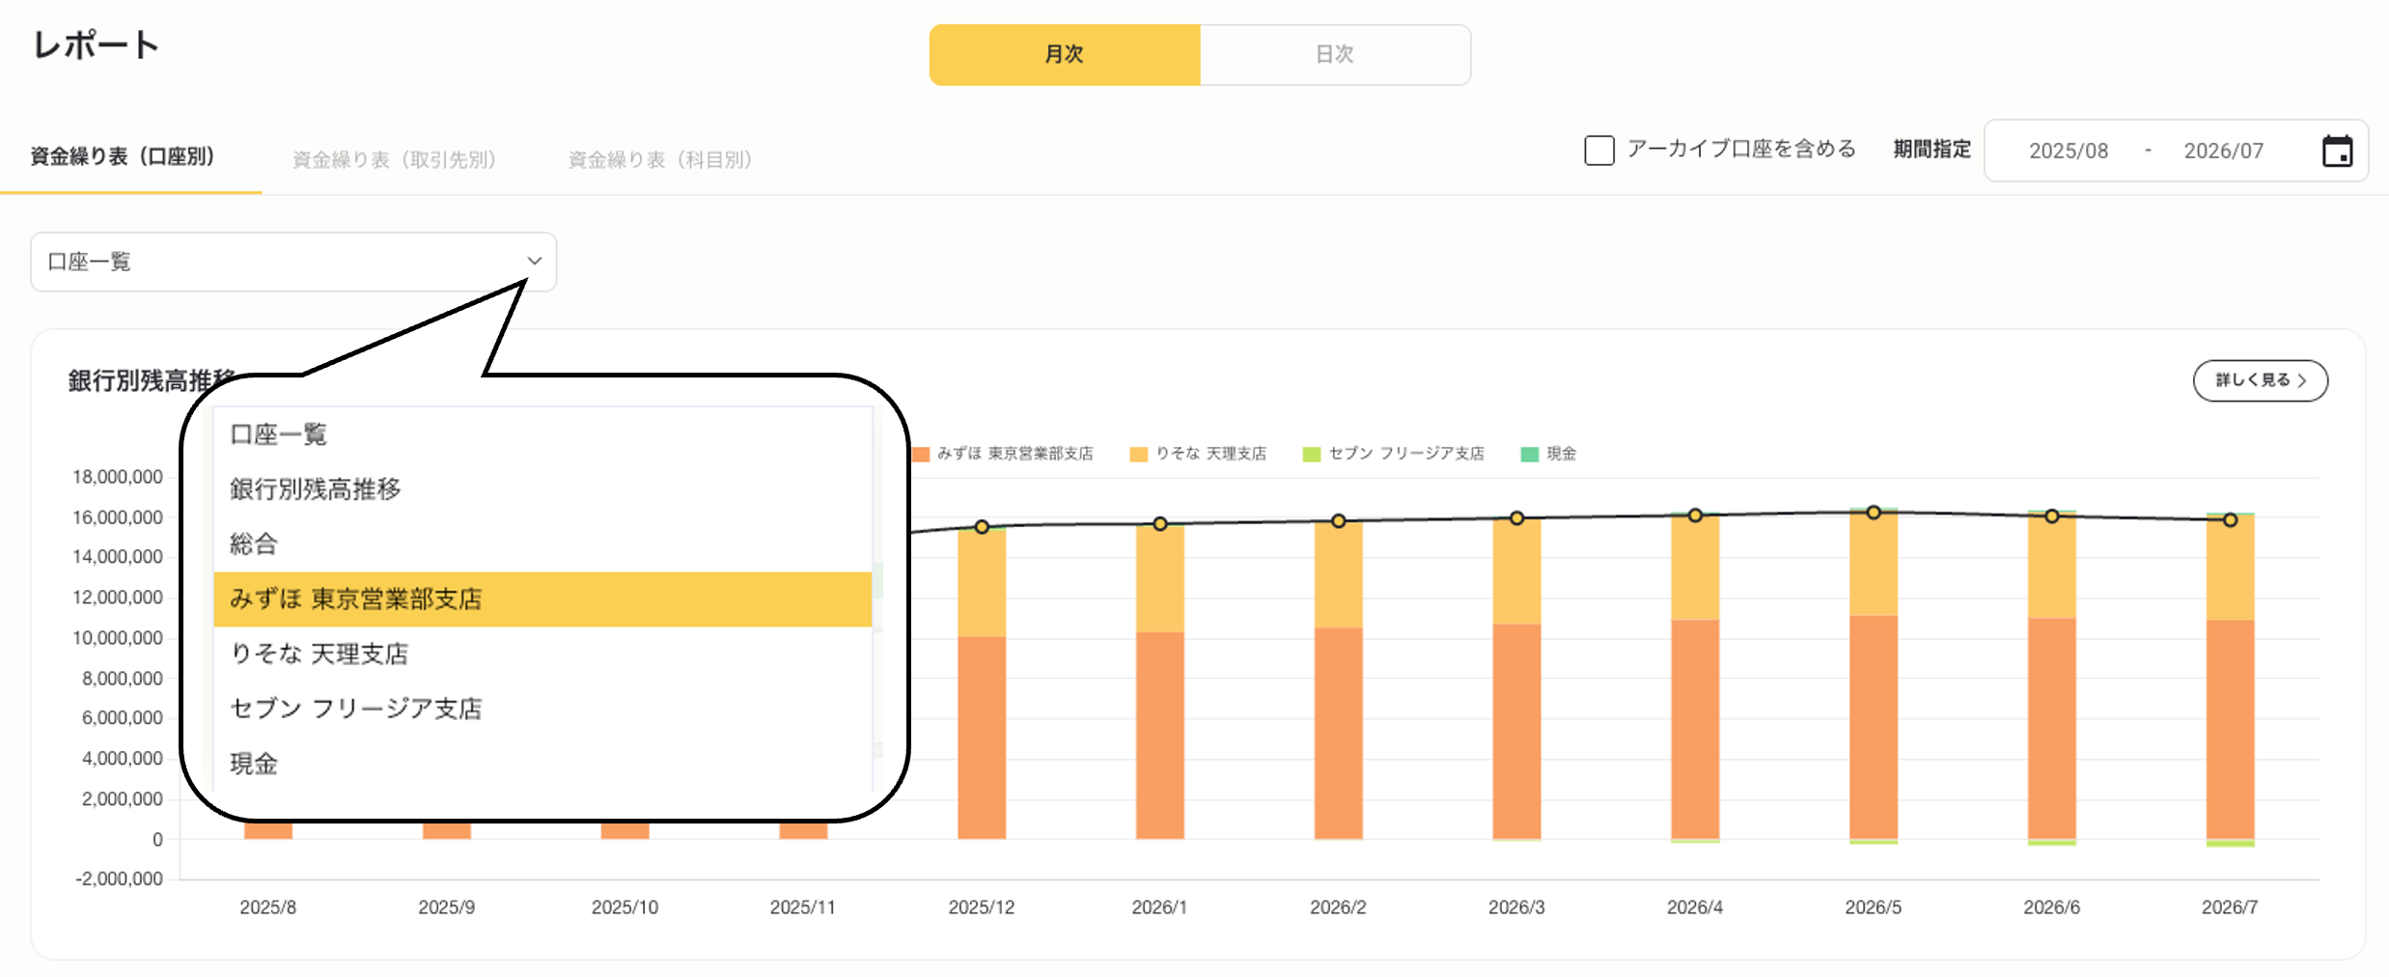Click the 2025/12 data point marker
This screenshot has height=977, width=2389.
[982, 527]
